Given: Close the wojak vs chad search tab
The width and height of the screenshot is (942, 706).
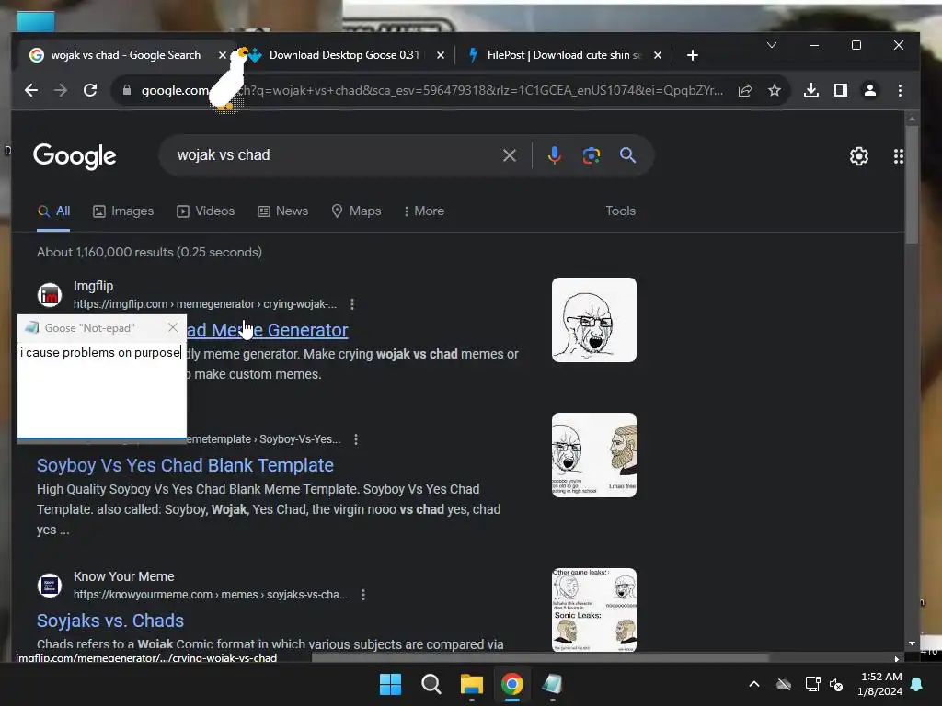Looking at the screenshot, I should (223, 55).
